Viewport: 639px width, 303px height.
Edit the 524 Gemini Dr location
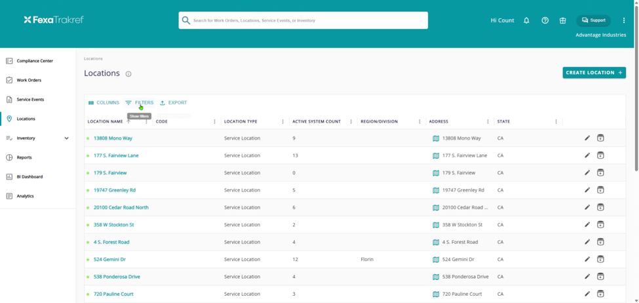click(x=587, y=259)
